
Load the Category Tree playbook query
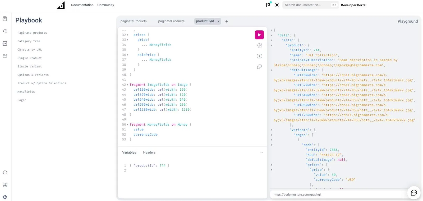point(29,41)
